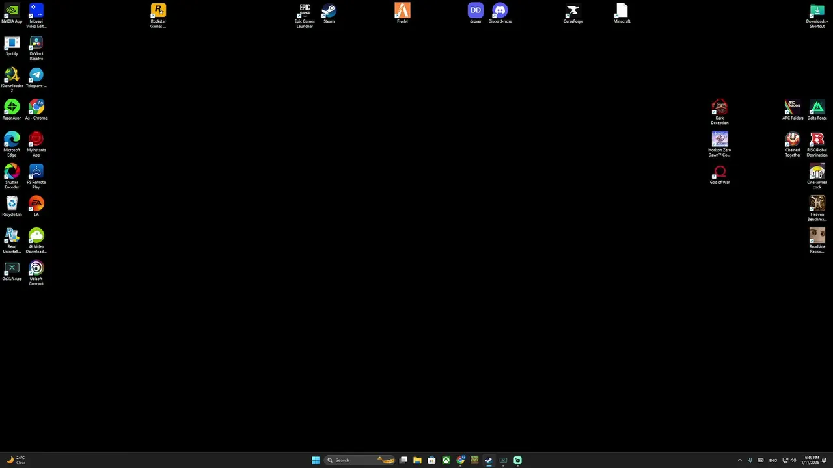Select the Microsoft Edge desktop icon

click(12, 144)
